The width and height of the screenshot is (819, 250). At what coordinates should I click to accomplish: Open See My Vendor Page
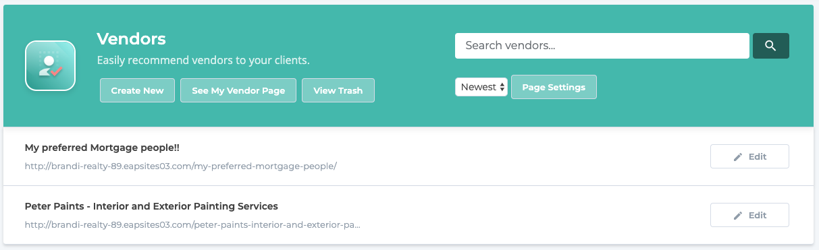238,90
